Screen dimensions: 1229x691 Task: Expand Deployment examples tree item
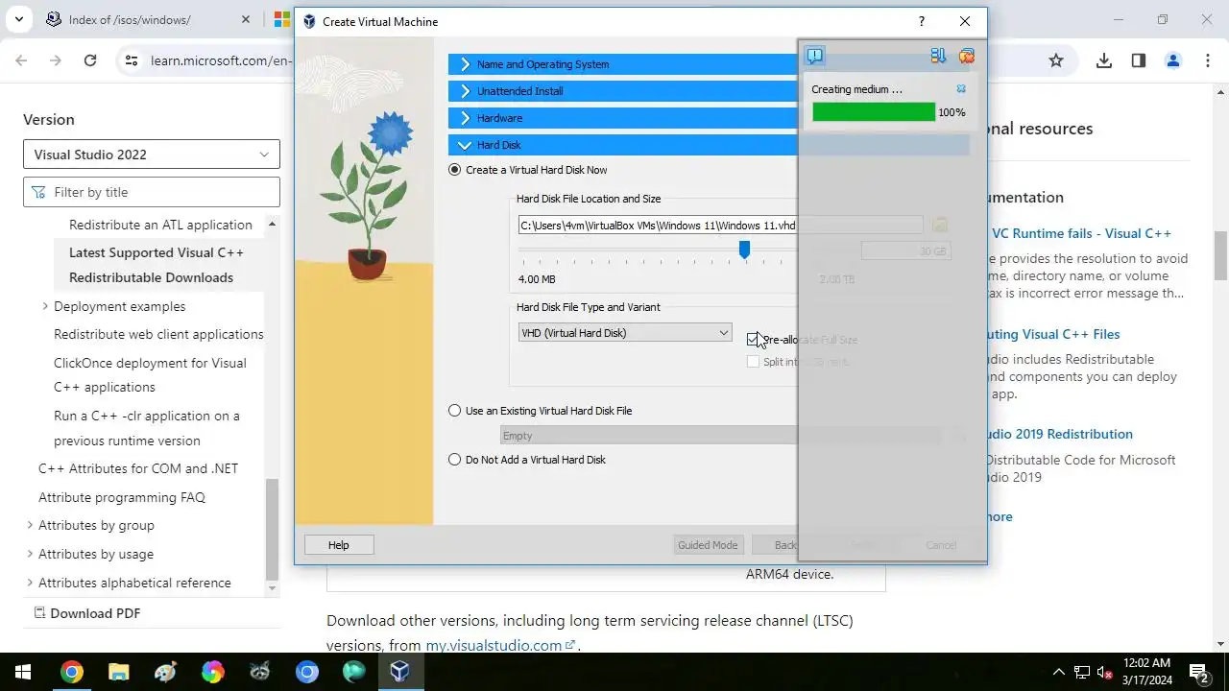45,306
